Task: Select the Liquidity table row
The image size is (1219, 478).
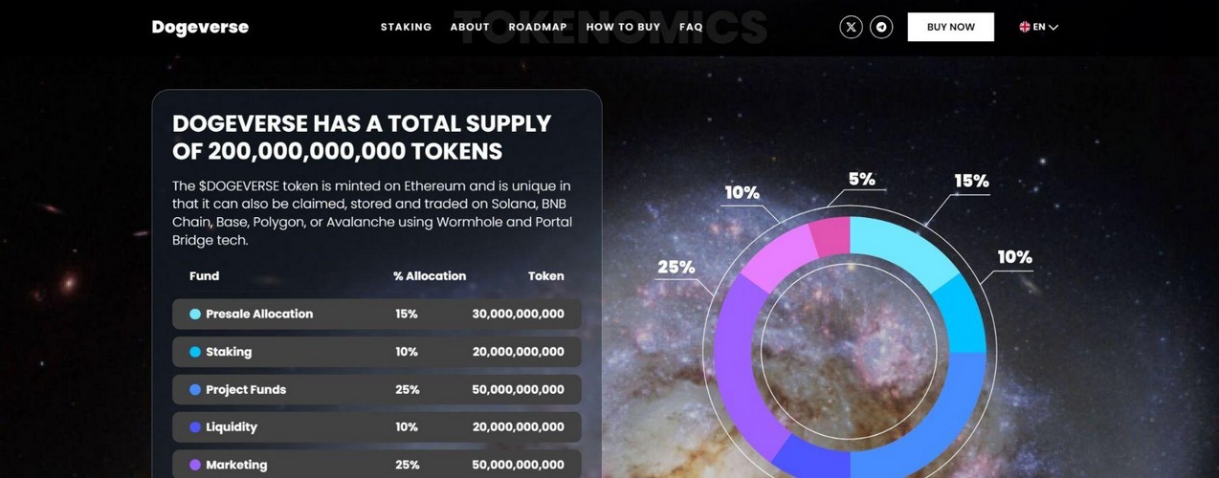Action: [x=377, y=427]
